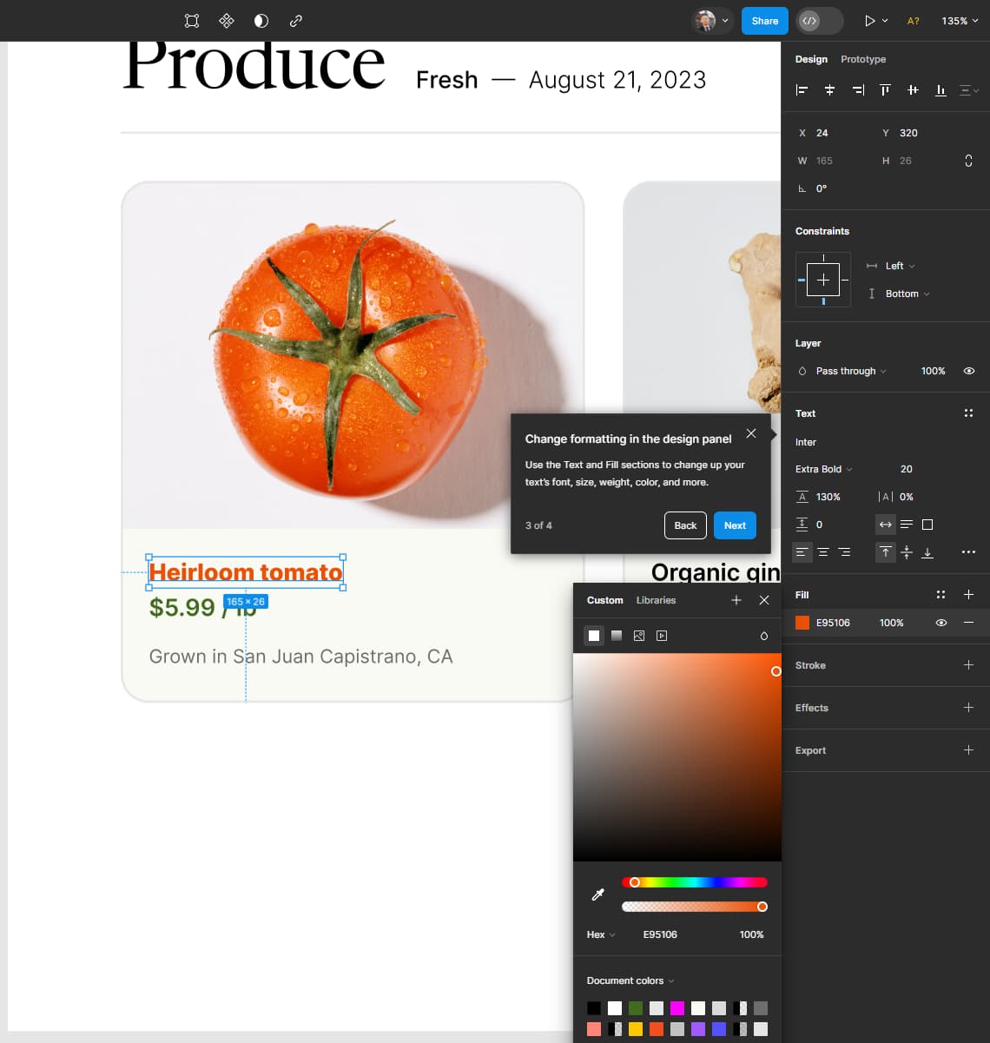The height and width of the screenshot is (1043, 990).
Task: Toggle layer visibility eye icon
Action: 969,371
